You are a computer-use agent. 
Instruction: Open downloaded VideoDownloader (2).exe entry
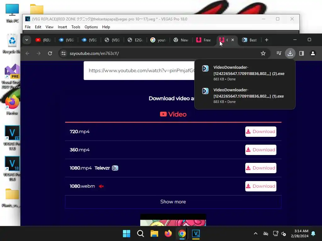pyautogui.click(x=245, y=73)
